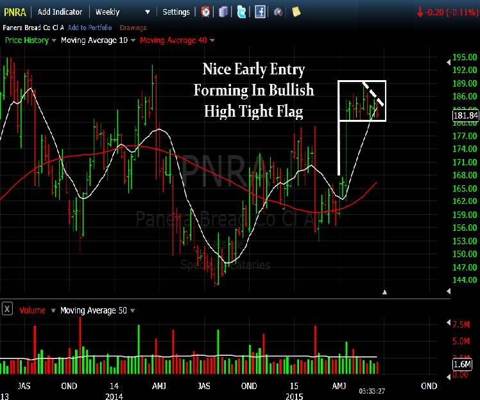Viewport: 480px width, 400px height.
Task: Open chart Settings
Action: tap(176, 12)
